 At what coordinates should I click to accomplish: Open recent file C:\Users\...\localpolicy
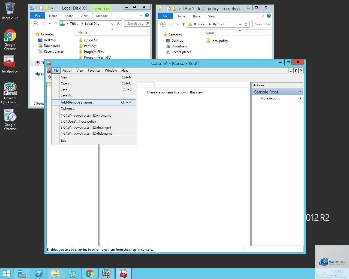click(94, 122)
